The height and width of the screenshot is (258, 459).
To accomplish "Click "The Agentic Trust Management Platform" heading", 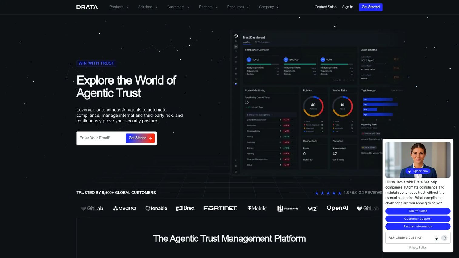I will click(229, 239).
